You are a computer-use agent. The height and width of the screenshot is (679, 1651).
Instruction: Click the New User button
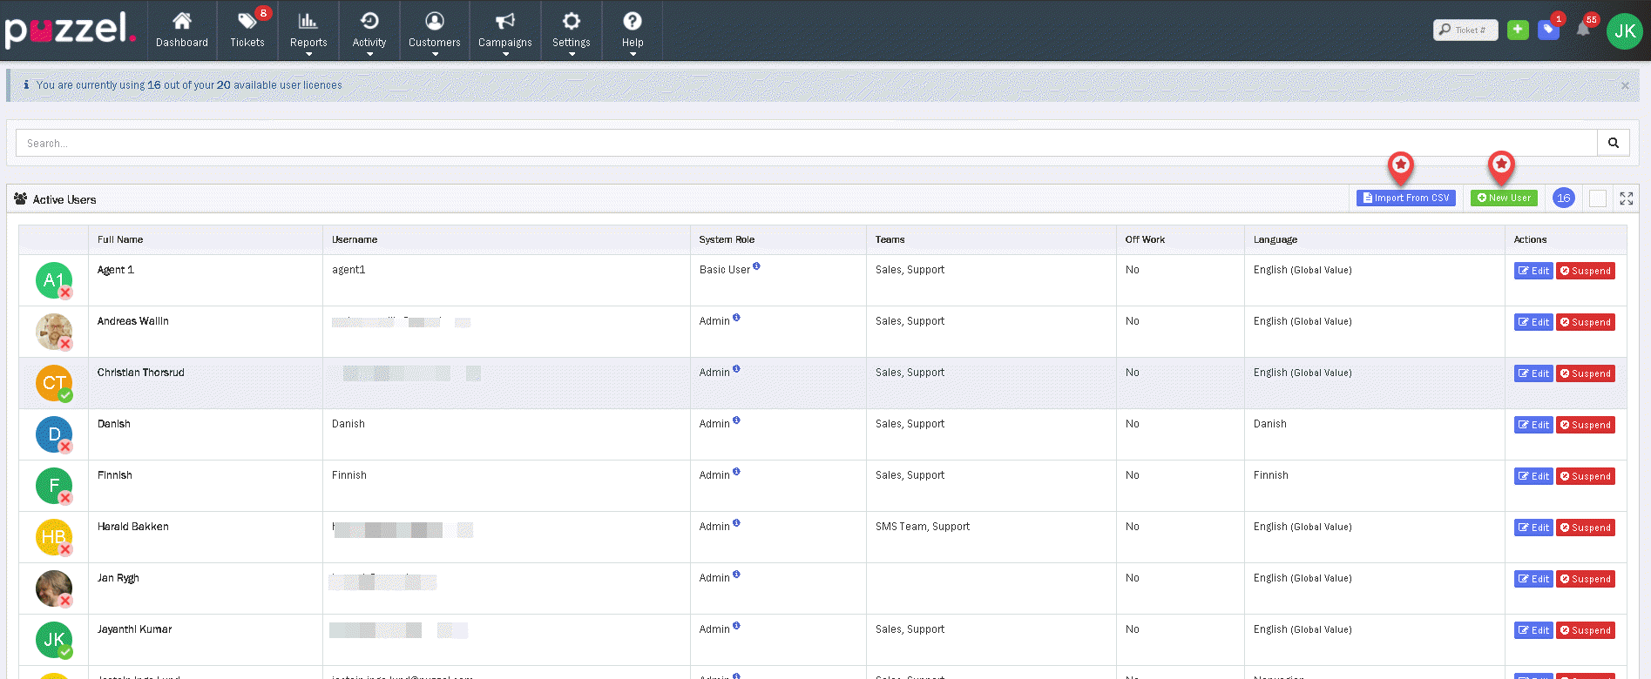pos(1504,198)
